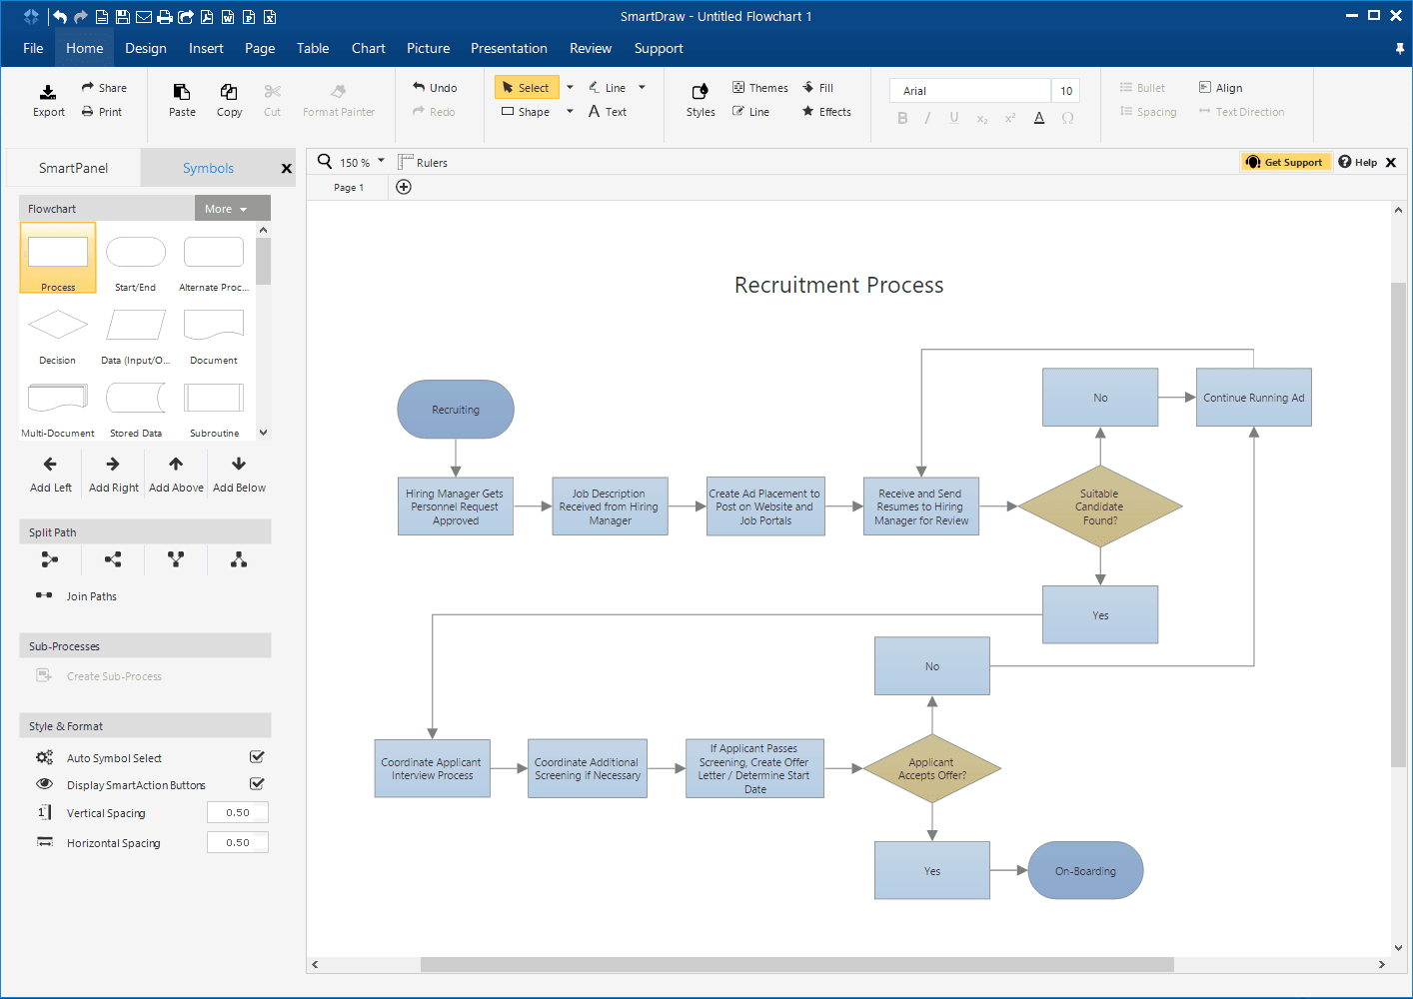1413x999 pixels.
Task: Toggle the Display SmartAction Buttons checkbox
Action: 257,784
